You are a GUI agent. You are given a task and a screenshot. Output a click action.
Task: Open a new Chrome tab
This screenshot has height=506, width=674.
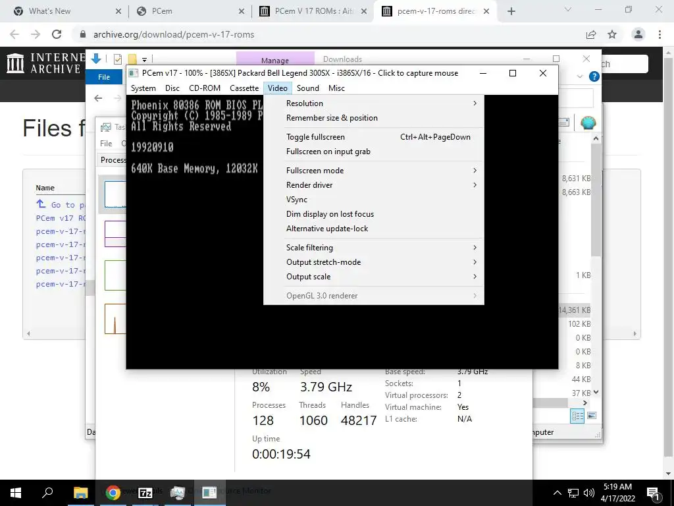[x=511, y=11]
